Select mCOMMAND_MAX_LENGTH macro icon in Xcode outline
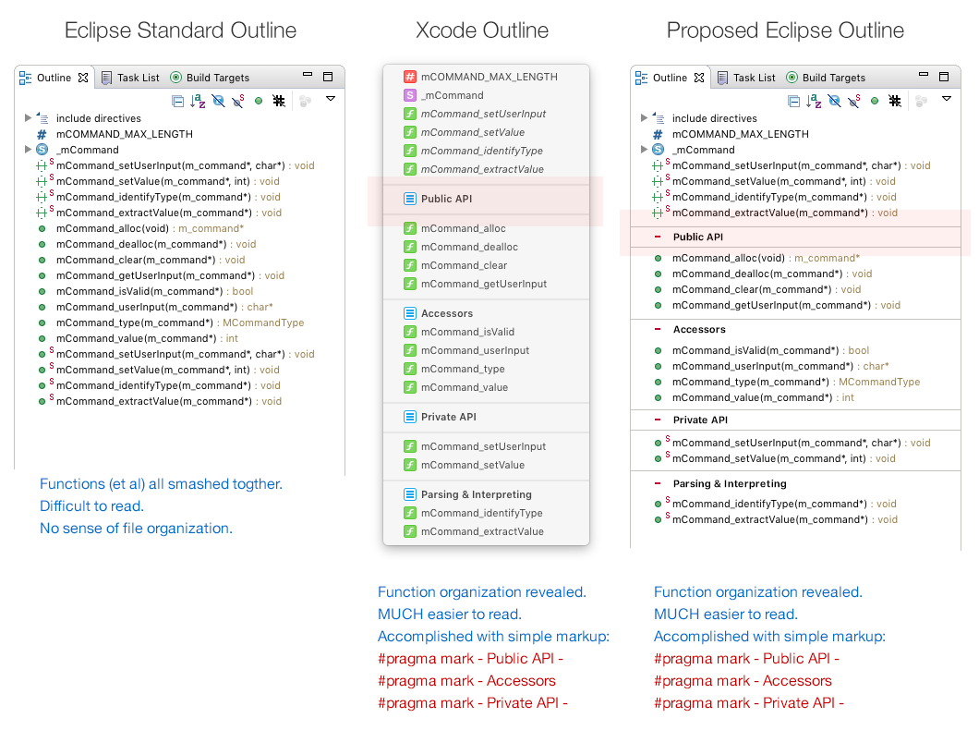This screenshot has width=979, height=730. click(x=409, y=77)
